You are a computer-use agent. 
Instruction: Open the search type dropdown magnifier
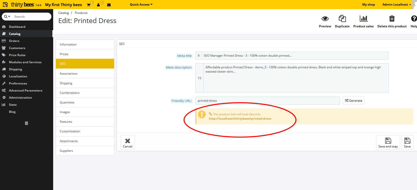pos(7,16)
